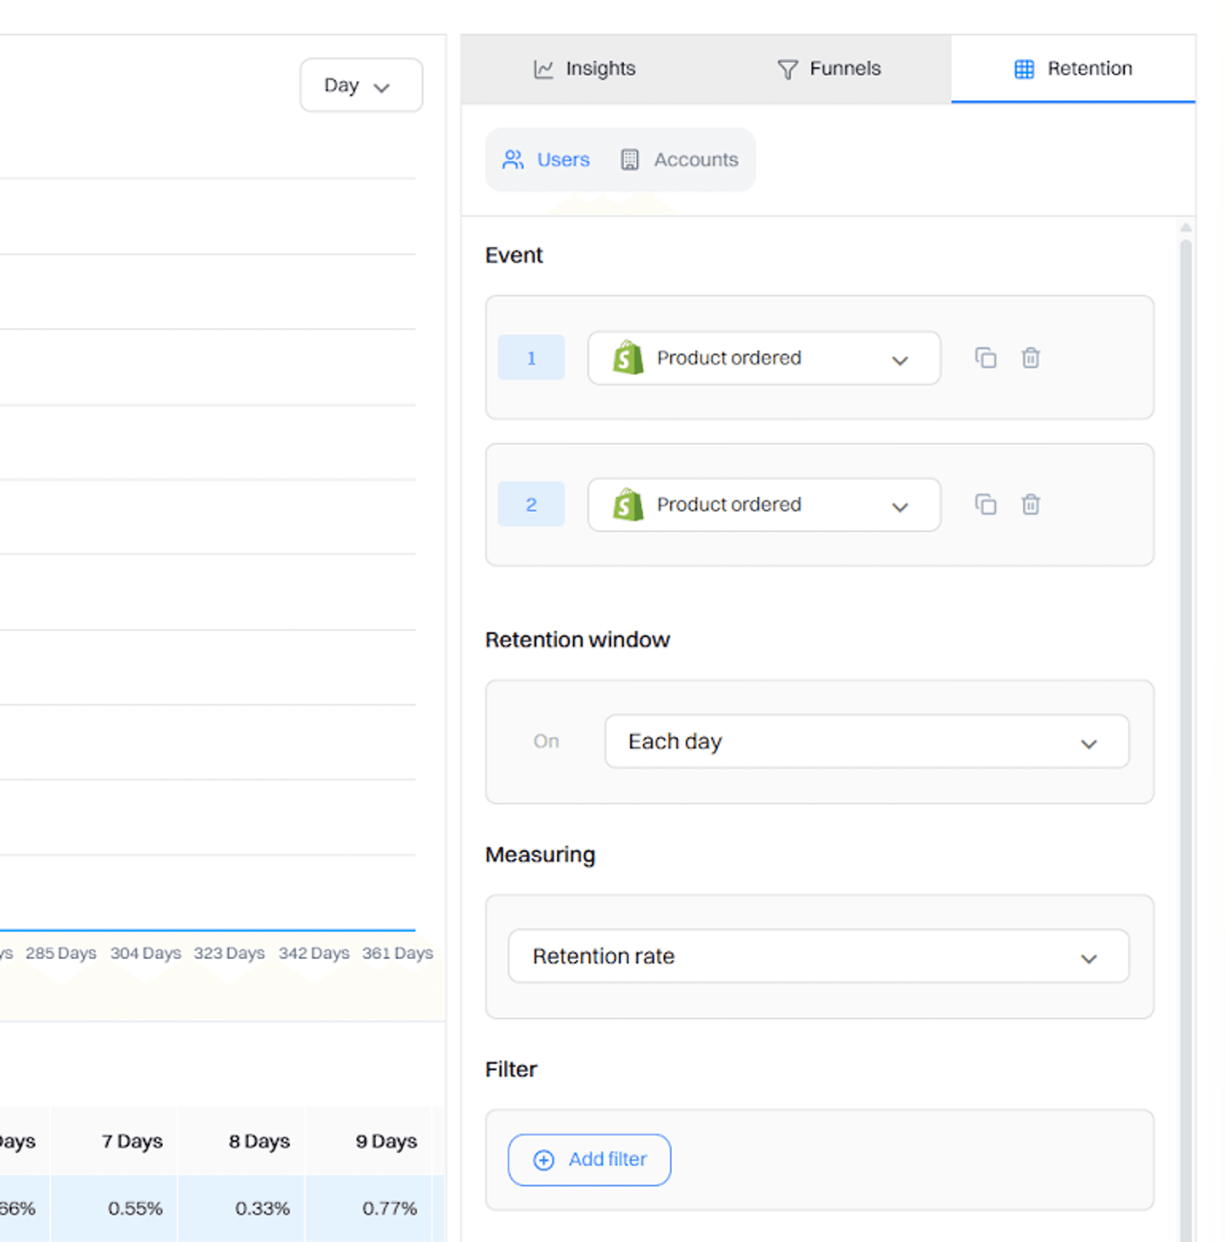Image resolution: width=1225 pixels, height=1242 pixels.
Task: Click the chevron in Retention rate dropdown
Action: coord(1089,958)
